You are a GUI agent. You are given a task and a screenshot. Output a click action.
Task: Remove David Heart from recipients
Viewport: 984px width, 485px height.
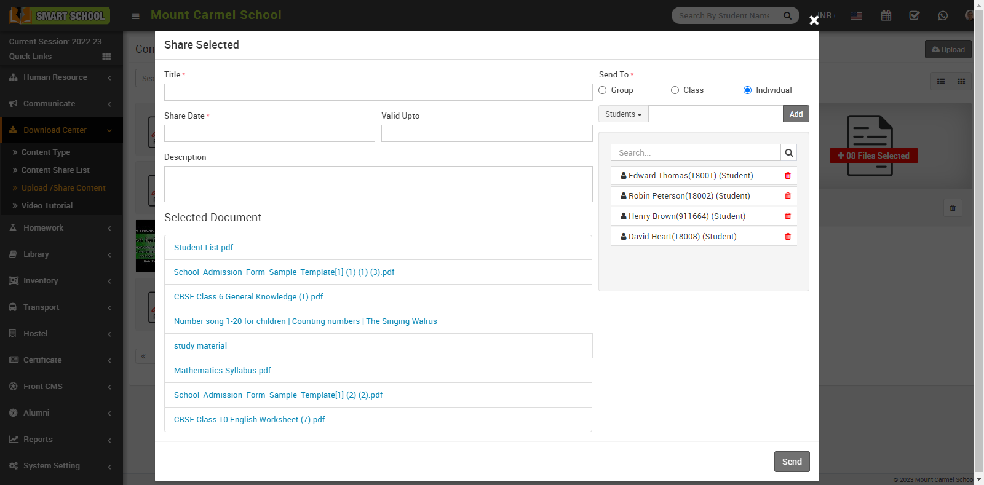pyautogui.click(x=787, y=237)
